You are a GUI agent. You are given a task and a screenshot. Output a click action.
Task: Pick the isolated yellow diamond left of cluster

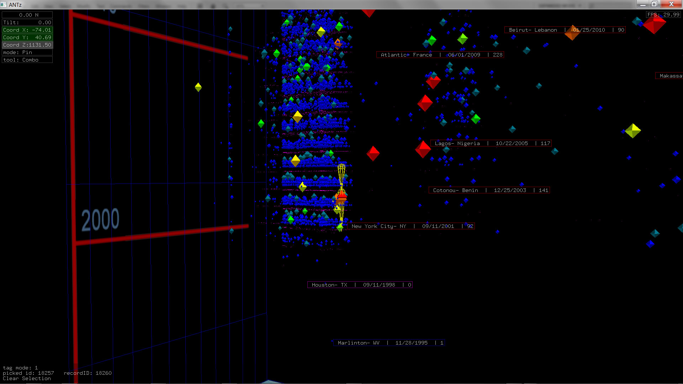coord(198,87)
